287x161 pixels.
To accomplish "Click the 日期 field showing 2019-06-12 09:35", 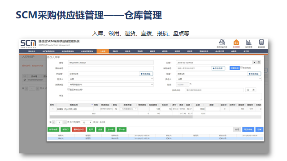I will pyautogui.click(x=214, y=63).
